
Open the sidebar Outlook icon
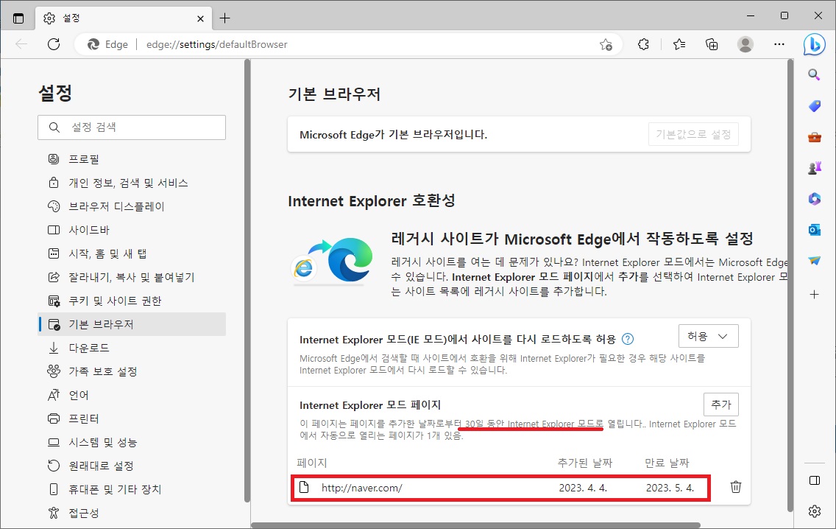coord(814,230)
